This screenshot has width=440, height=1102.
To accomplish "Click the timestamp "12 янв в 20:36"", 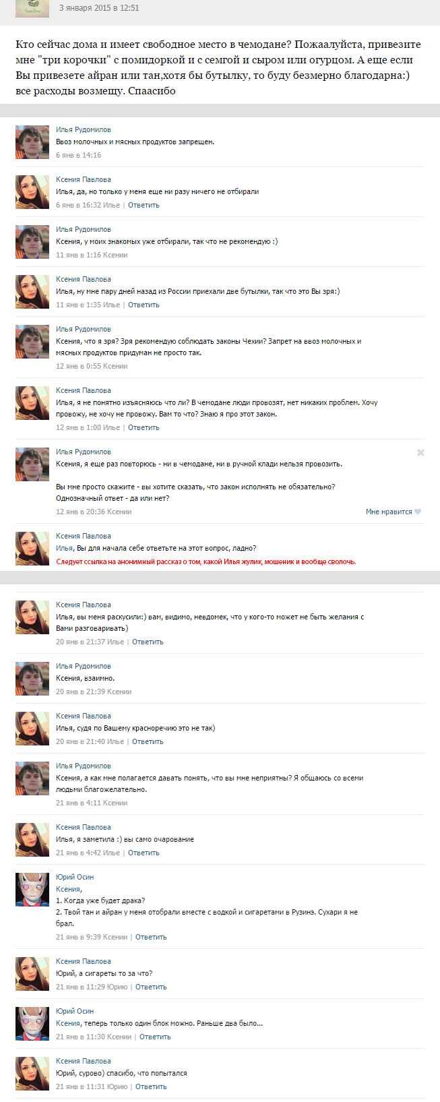I will click(80, 512).
